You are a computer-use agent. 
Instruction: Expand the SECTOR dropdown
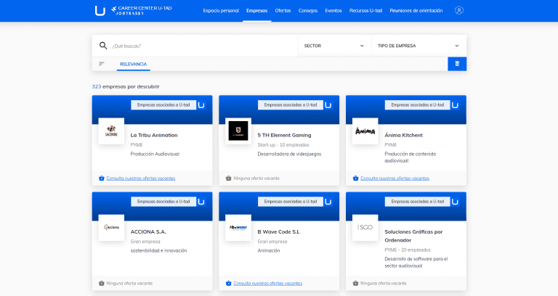click(x=334, y=46)
